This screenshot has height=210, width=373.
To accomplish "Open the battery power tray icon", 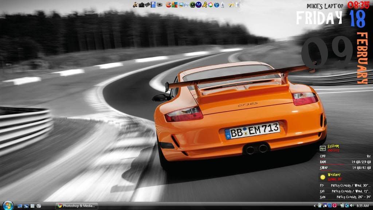I will coord(342,206).
